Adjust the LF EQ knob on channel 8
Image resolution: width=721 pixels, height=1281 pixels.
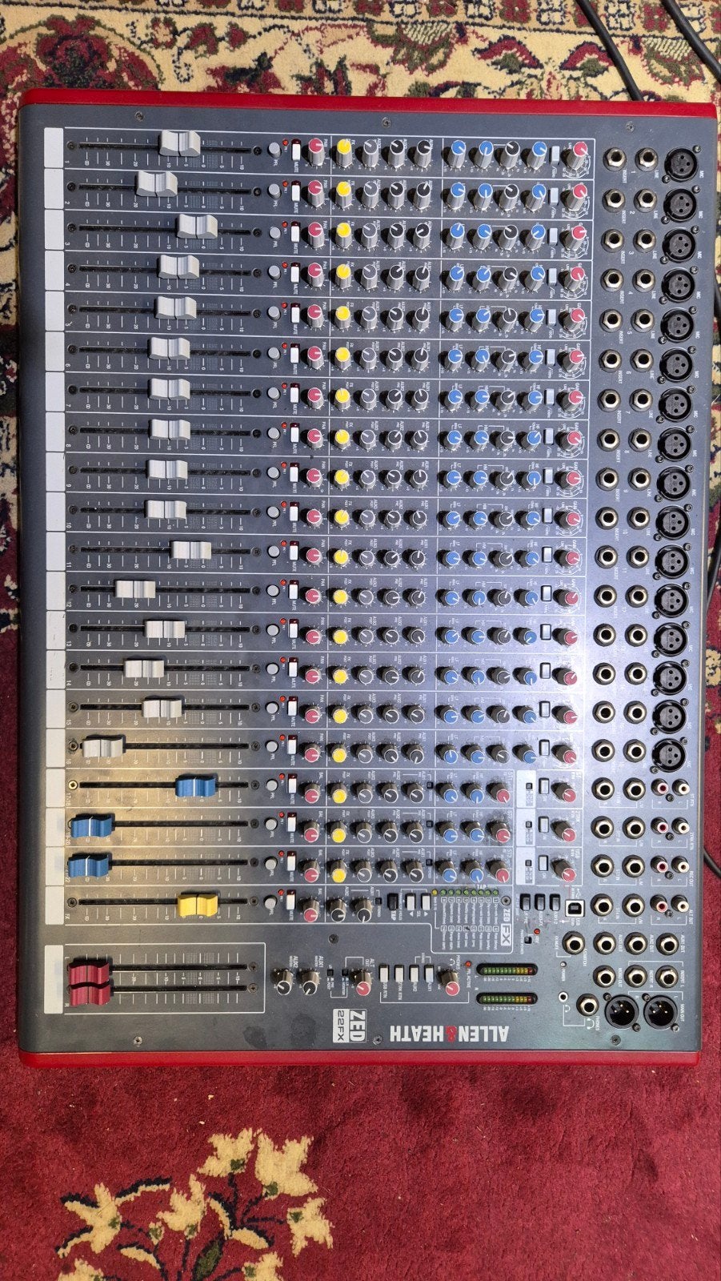point(454,437)
